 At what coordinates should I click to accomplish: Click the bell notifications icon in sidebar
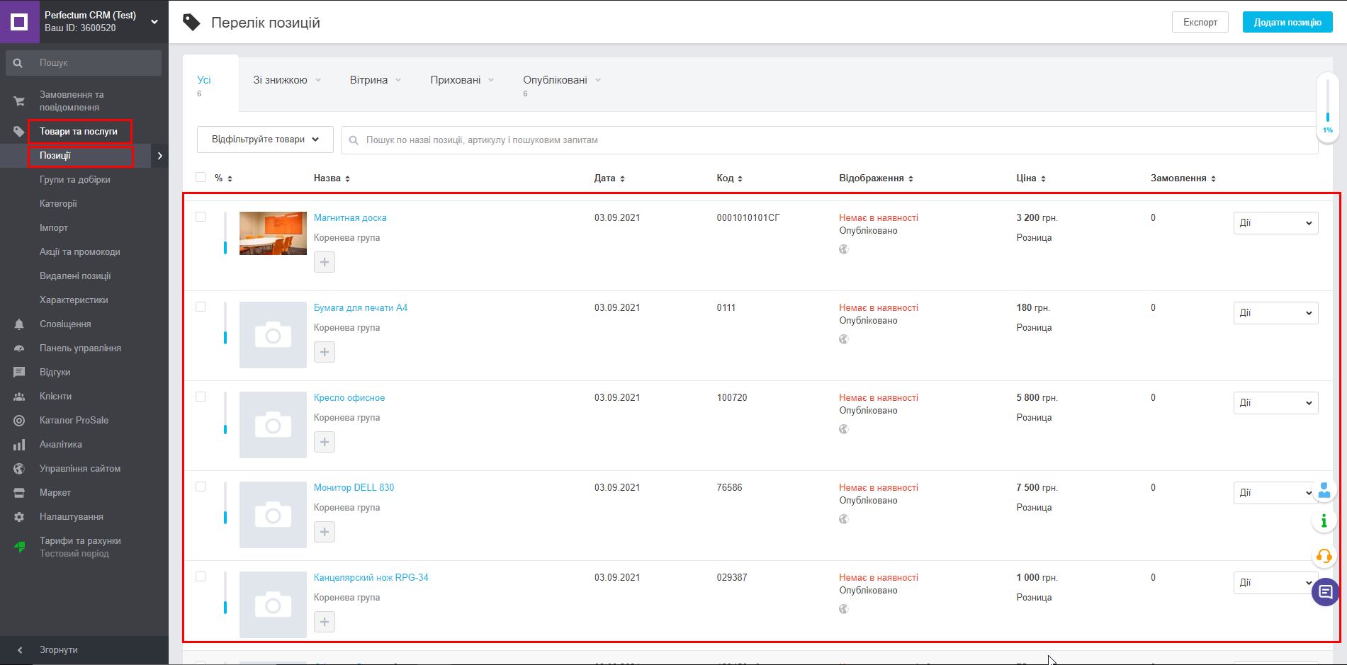[x=19, y=324]
